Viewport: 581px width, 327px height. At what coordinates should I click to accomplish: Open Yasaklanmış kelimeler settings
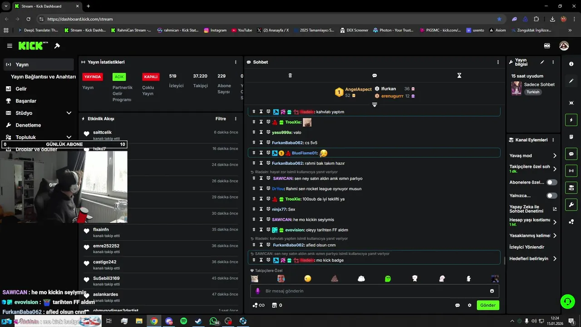point(533,236)
